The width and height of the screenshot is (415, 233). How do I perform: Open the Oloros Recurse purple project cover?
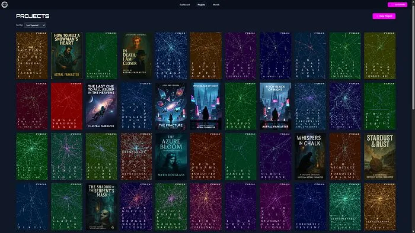[x=276, y=157]
